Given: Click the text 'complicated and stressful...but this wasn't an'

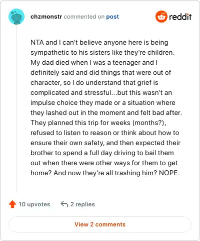Looking at the screenshot, I should pyautogui.click(x=101, y=93).
